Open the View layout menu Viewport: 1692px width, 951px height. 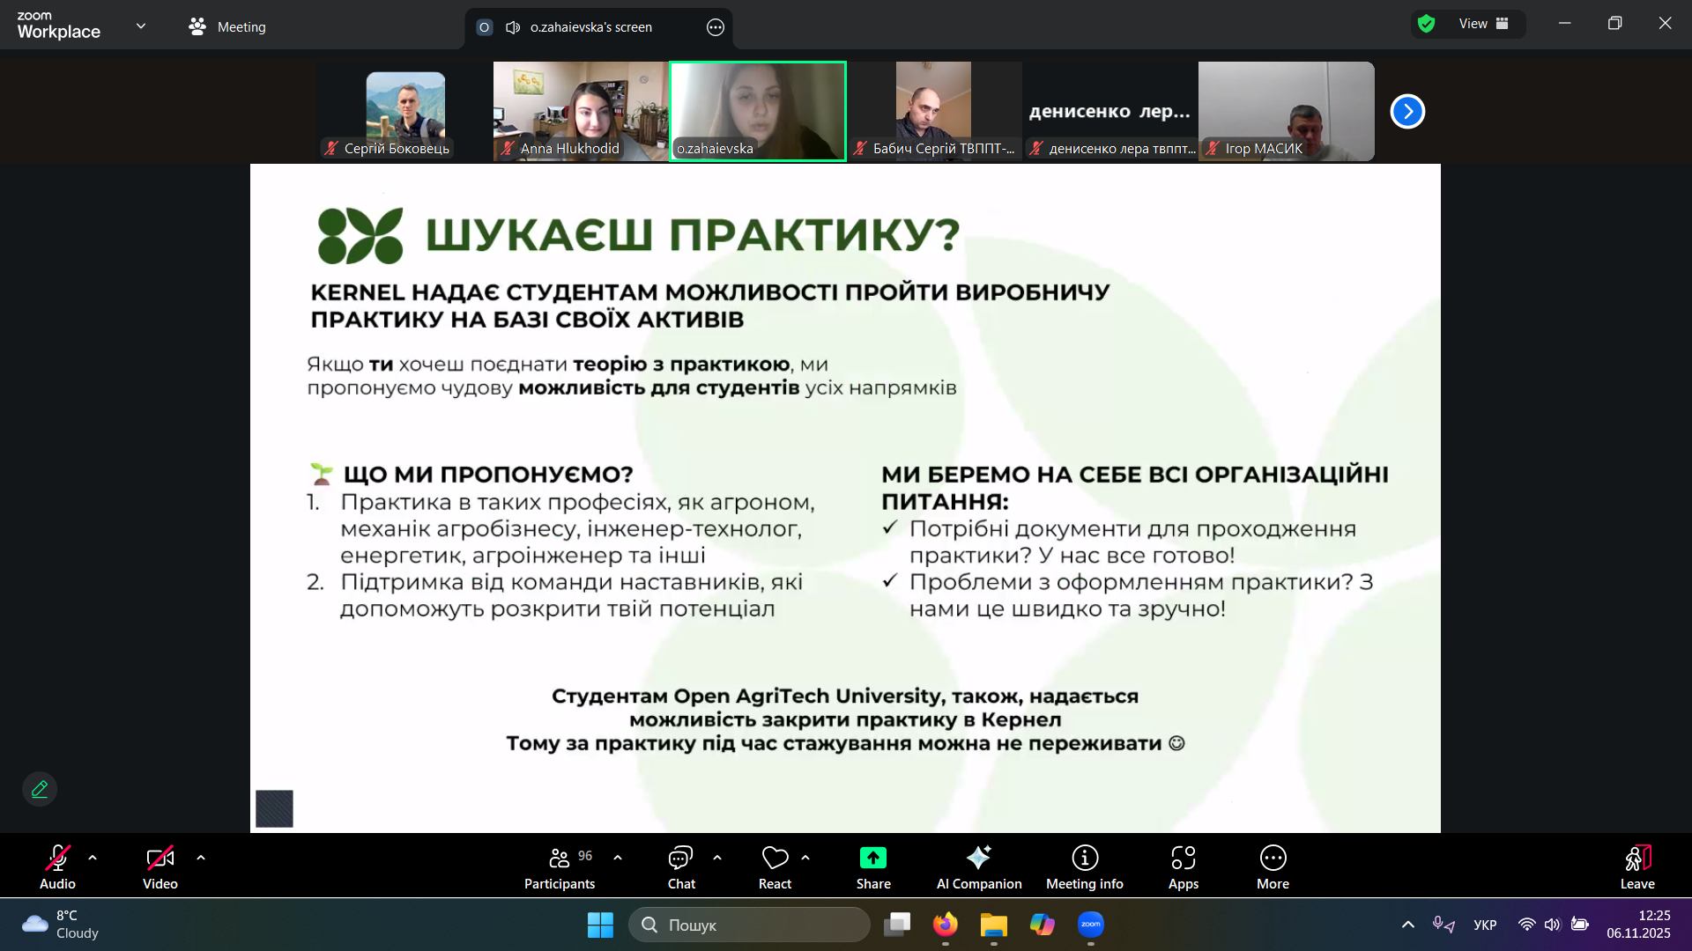pos(1483,24)
